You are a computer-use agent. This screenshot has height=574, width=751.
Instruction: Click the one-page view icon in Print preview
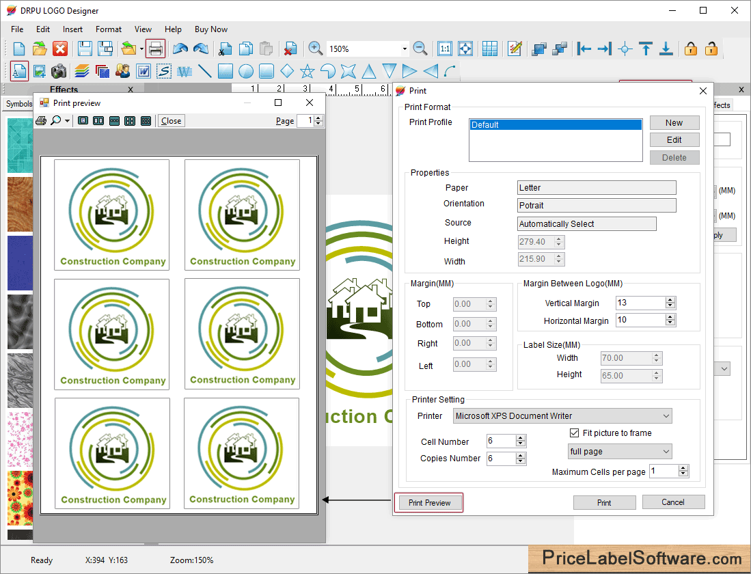tap(83, 121)
